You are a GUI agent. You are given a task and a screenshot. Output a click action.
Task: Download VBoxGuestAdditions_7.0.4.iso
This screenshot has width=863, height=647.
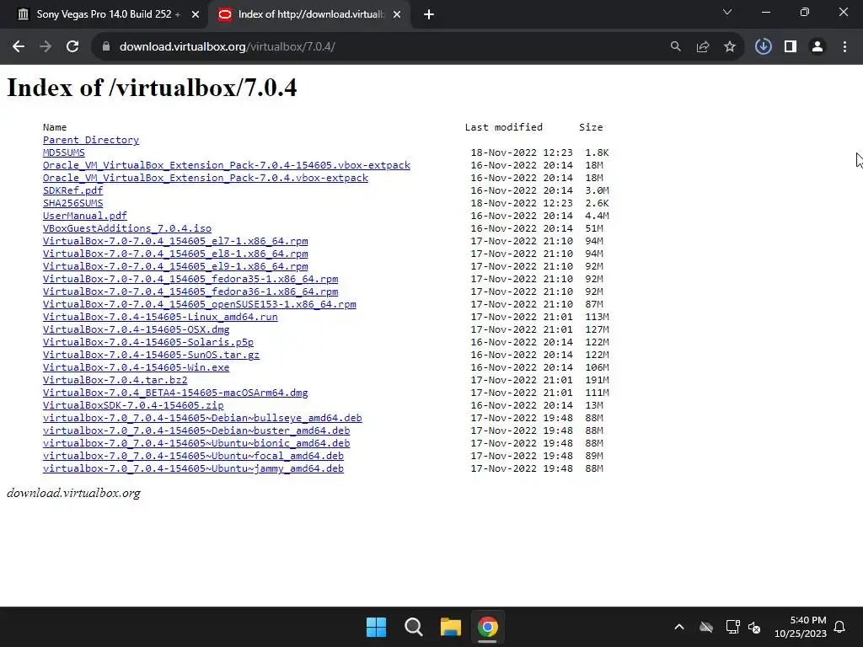click(x=127, y=228)
